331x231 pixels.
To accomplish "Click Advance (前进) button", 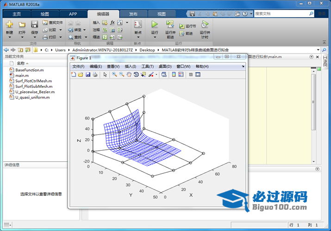I will click(x=186, y=33).
